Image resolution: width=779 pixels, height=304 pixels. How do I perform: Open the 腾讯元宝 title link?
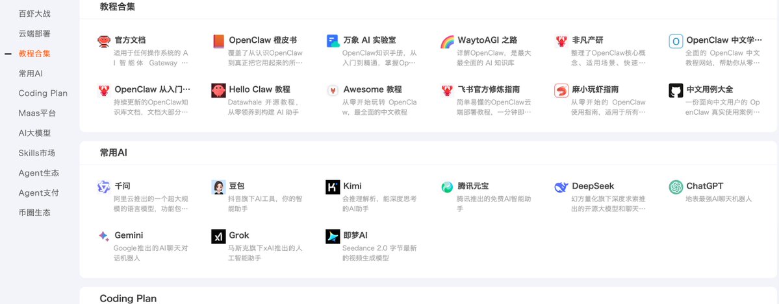(473, 187)
